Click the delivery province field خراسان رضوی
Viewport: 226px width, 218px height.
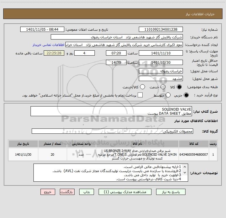tap(161, 71)
